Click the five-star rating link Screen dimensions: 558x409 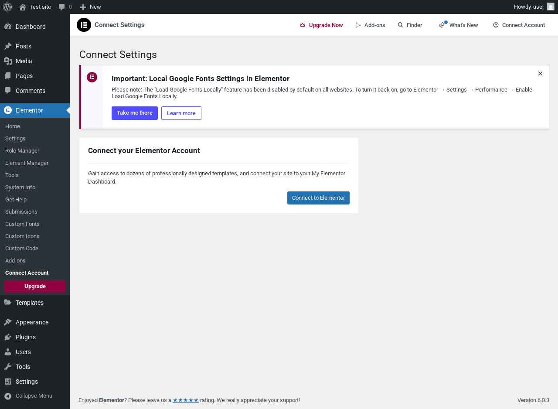(x=186, y=400)
